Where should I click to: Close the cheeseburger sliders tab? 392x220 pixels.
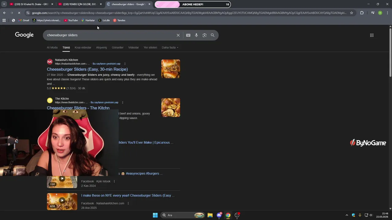pyautogui.click(x=149, y=4)
